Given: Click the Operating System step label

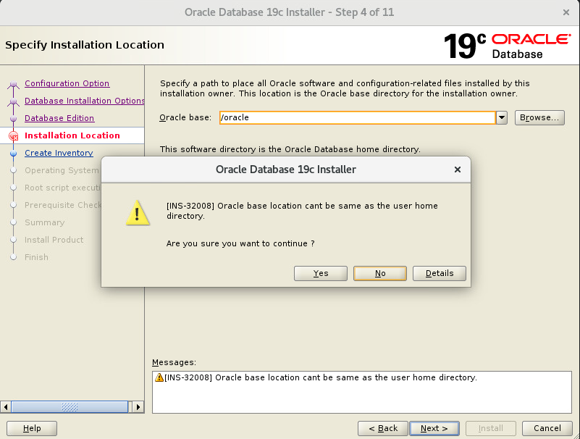Looking at the screenshot, I should point(62,170).
